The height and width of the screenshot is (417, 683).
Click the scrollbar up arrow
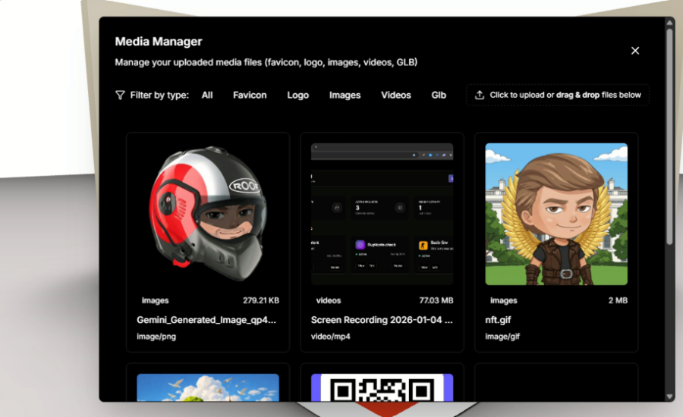point(669,23)
